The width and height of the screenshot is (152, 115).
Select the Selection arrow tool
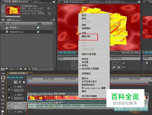[3, 78]
